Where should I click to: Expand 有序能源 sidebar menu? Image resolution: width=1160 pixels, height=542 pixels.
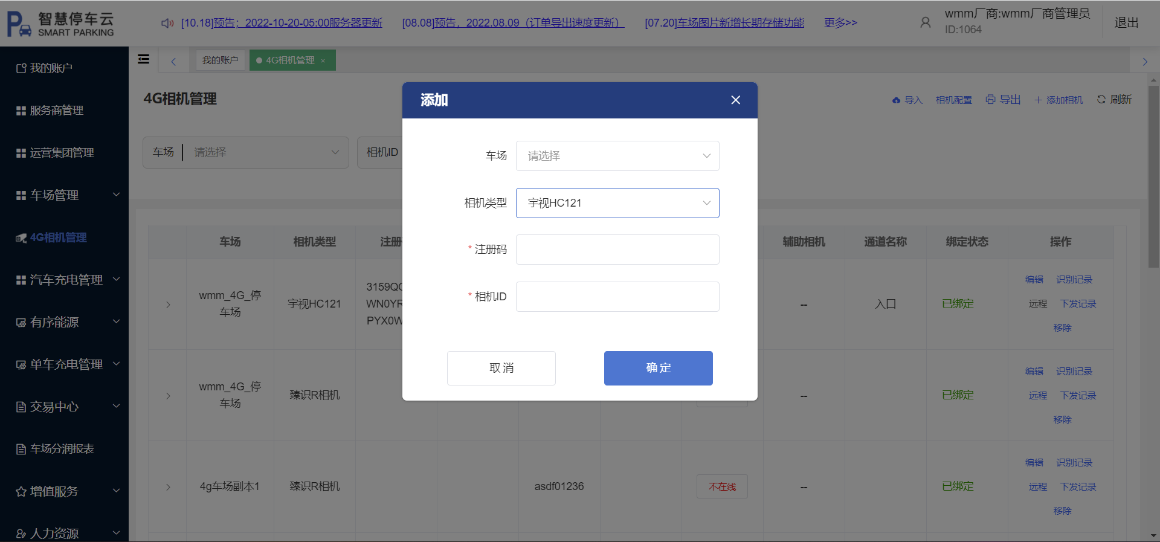pyautogui.click(x=64, y=321)
